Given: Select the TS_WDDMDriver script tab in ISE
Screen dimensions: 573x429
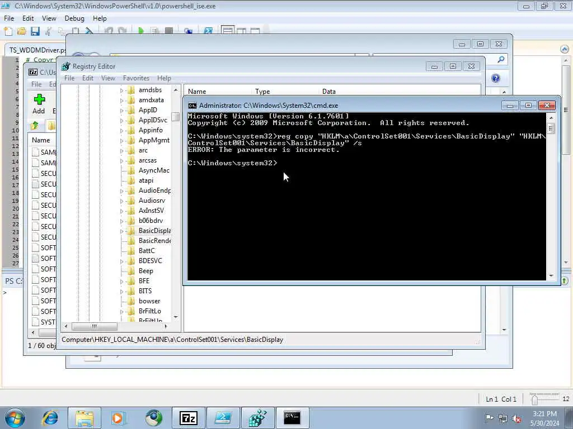Looking at the screenshot, I should pos(36,50).
